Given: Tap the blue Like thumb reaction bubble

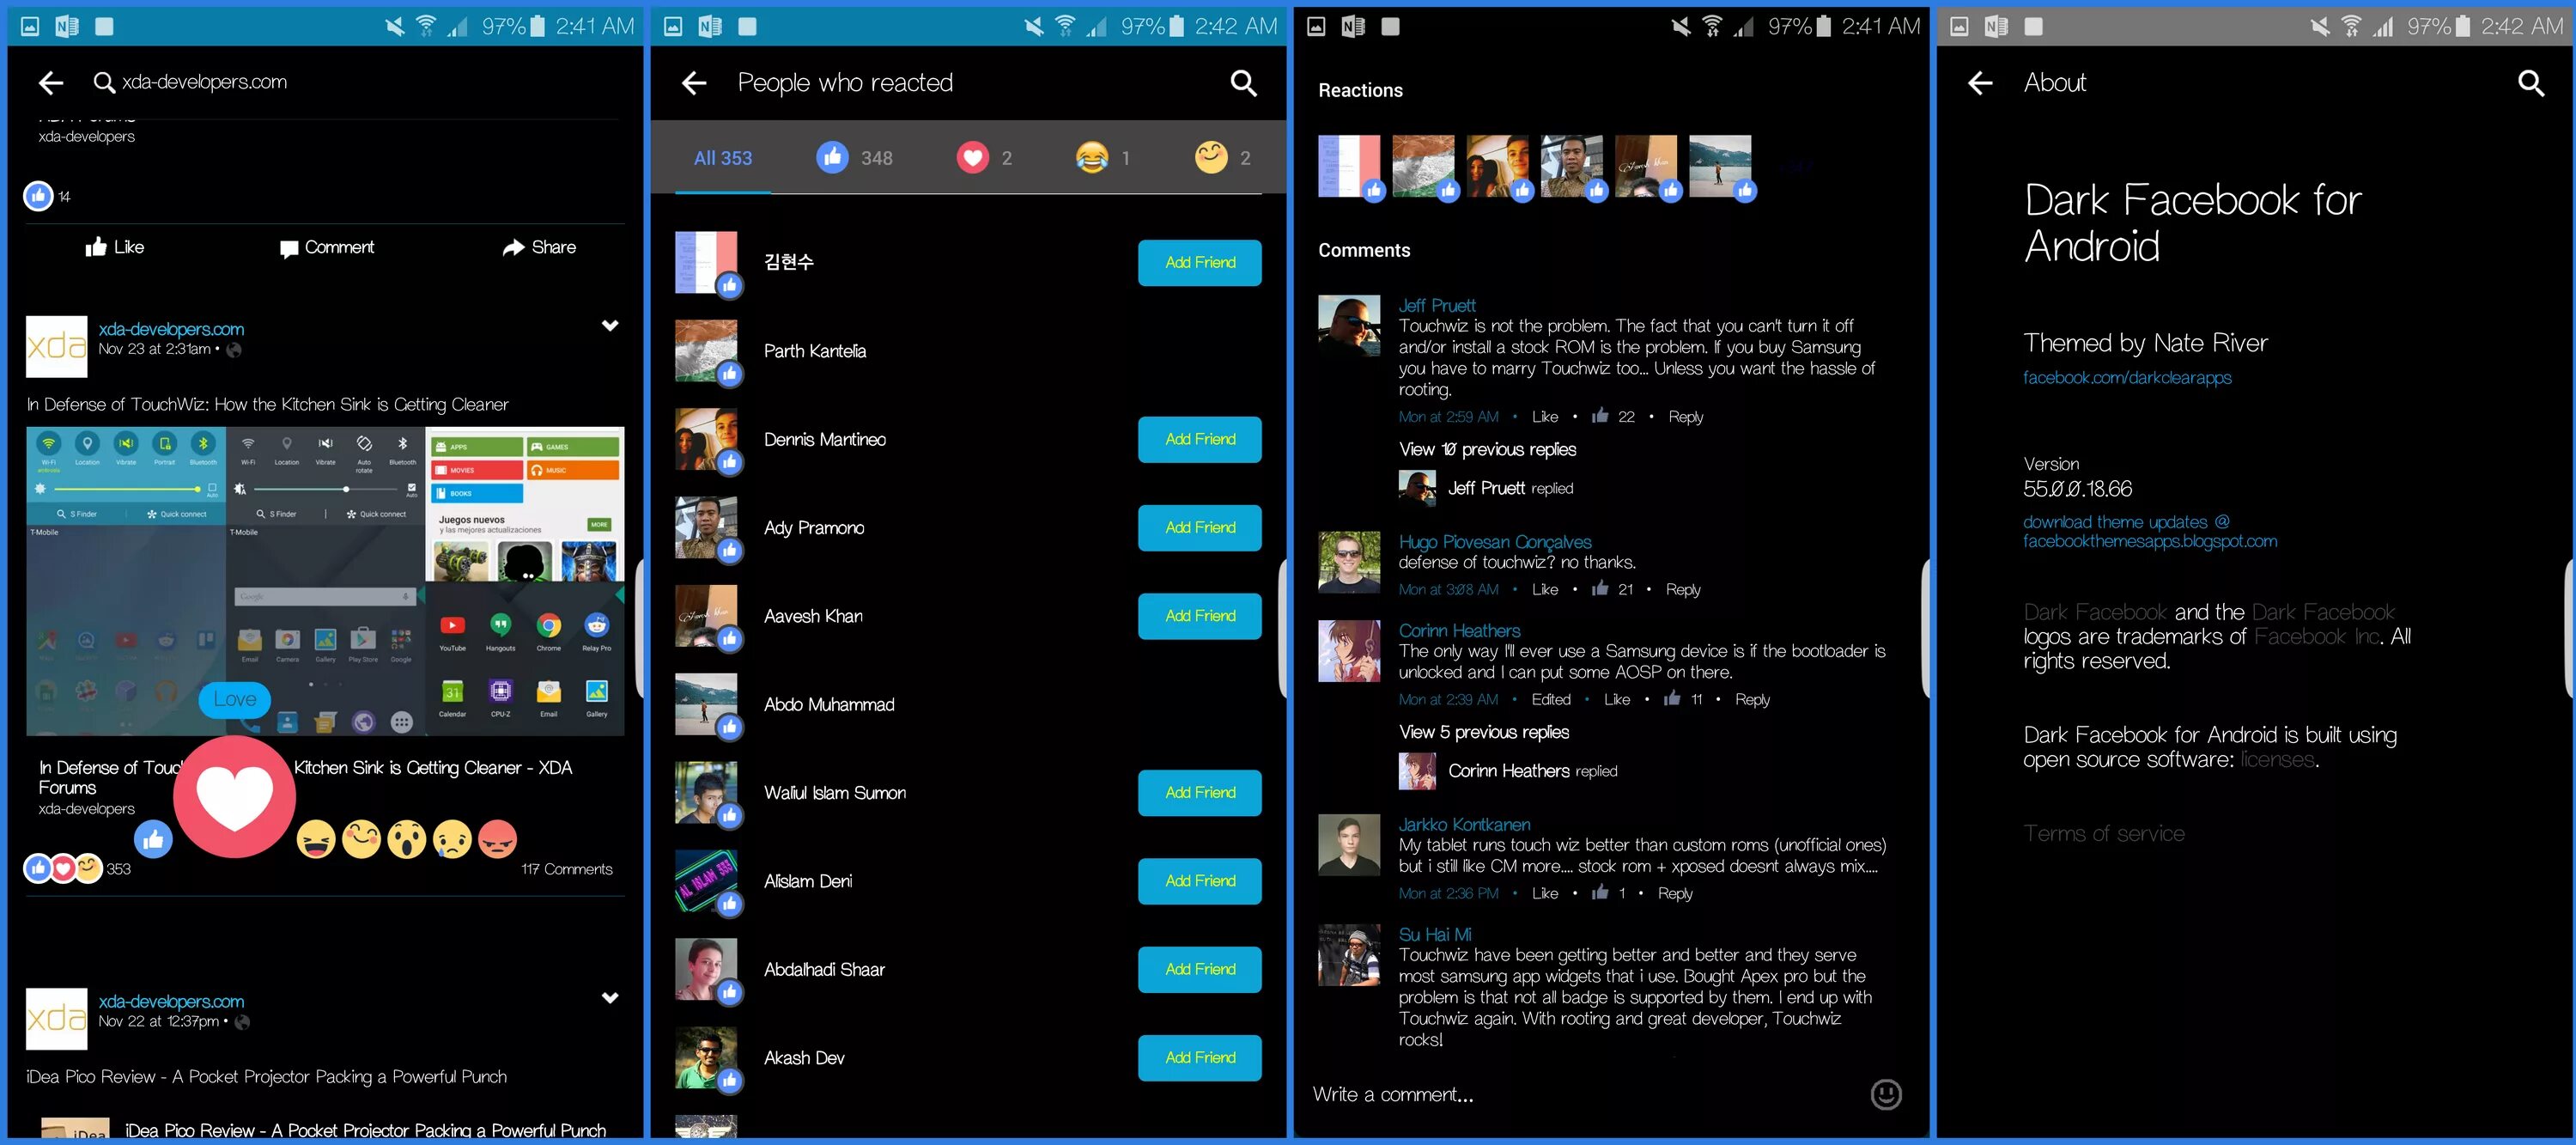Looking at the screenshot, I should [x=153, y=839].
